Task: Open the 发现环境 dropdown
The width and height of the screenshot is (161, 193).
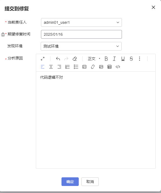Action: click(x=81, y=46)
